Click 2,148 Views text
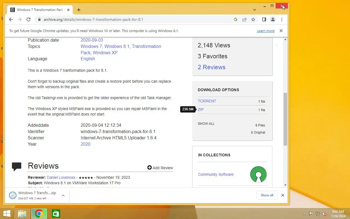350x219 pixels. tap(214, 45)
